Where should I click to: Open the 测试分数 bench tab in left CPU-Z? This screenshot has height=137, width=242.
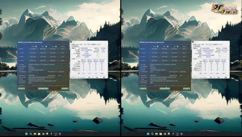click(94, 44)
